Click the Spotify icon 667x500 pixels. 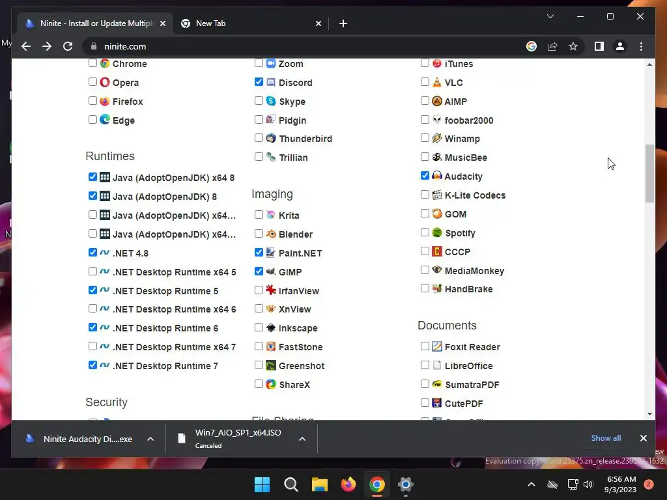[437, 232]
